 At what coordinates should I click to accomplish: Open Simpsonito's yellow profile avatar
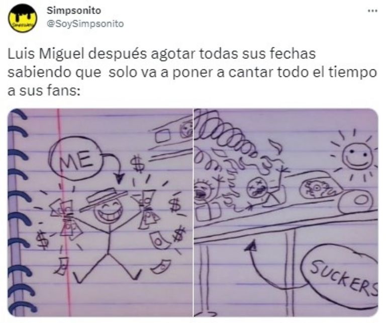[x=23, y=18]
